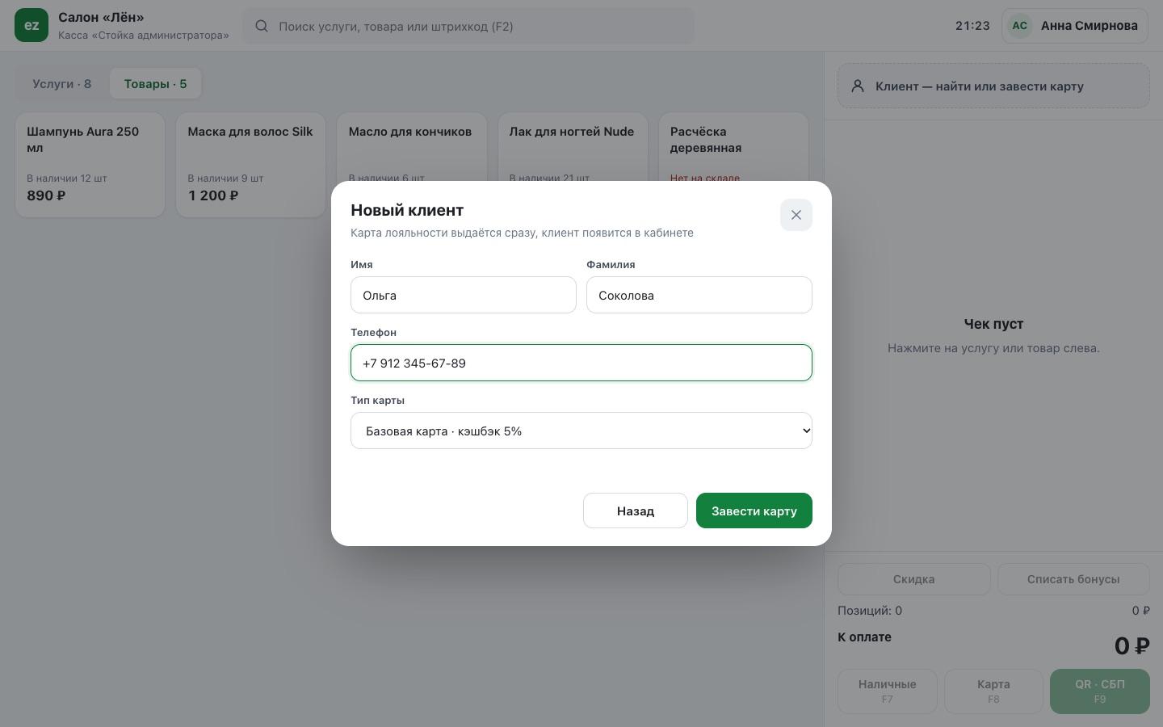
Task: Pay with QR · СБП button
Action: [x=1099, y=691]
